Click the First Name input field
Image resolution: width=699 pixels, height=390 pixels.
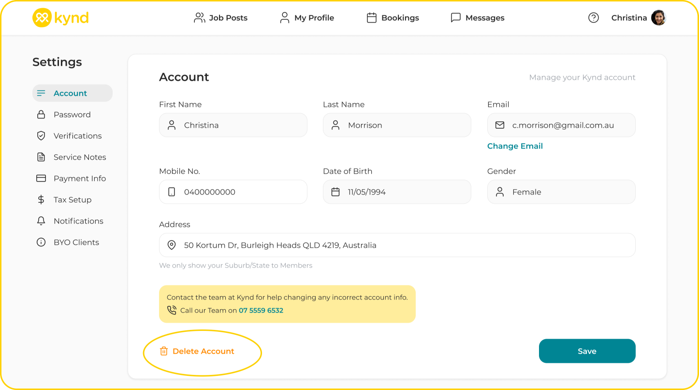pos(233,125)
